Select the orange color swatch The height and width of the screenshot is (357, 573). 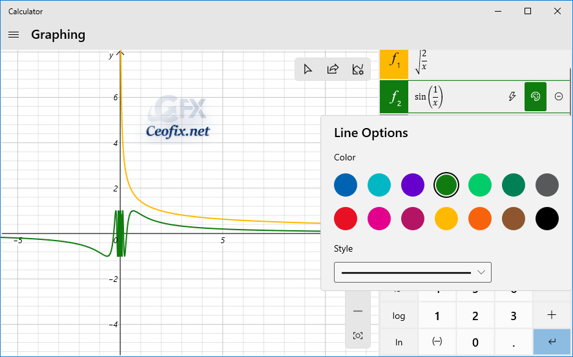coord(480,219)
